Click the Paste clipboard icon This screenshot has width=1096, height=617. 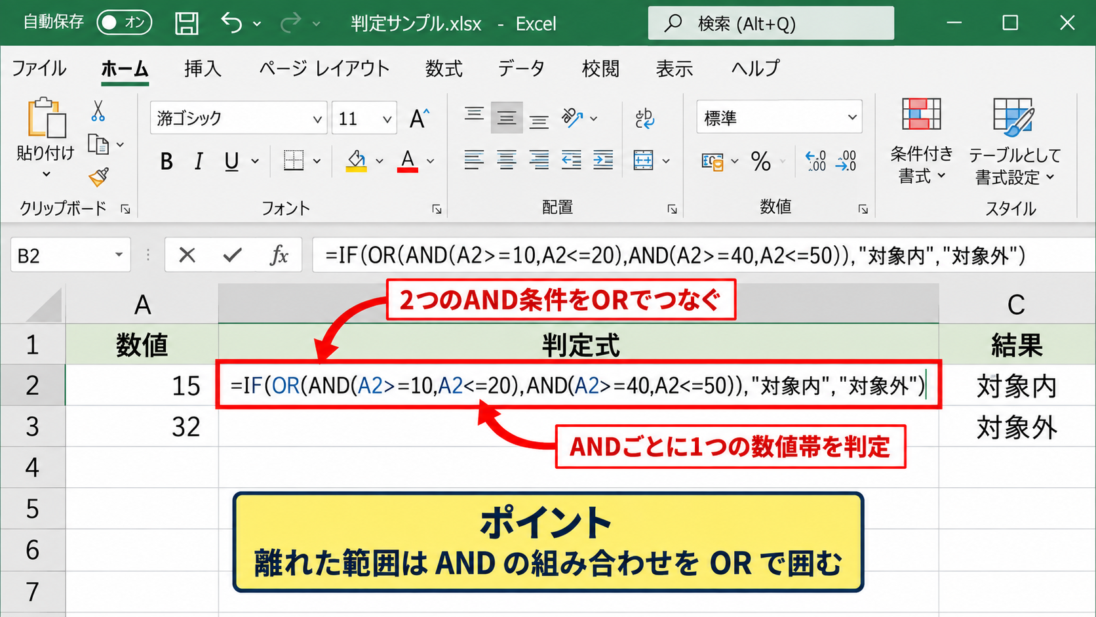[46, 118]
